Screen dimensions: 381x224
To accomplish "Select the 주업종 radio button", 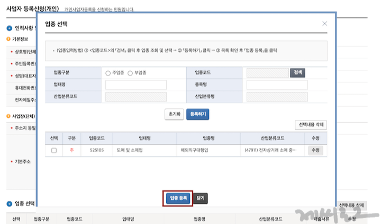I will pyautogui.click(x=108, y=73).
